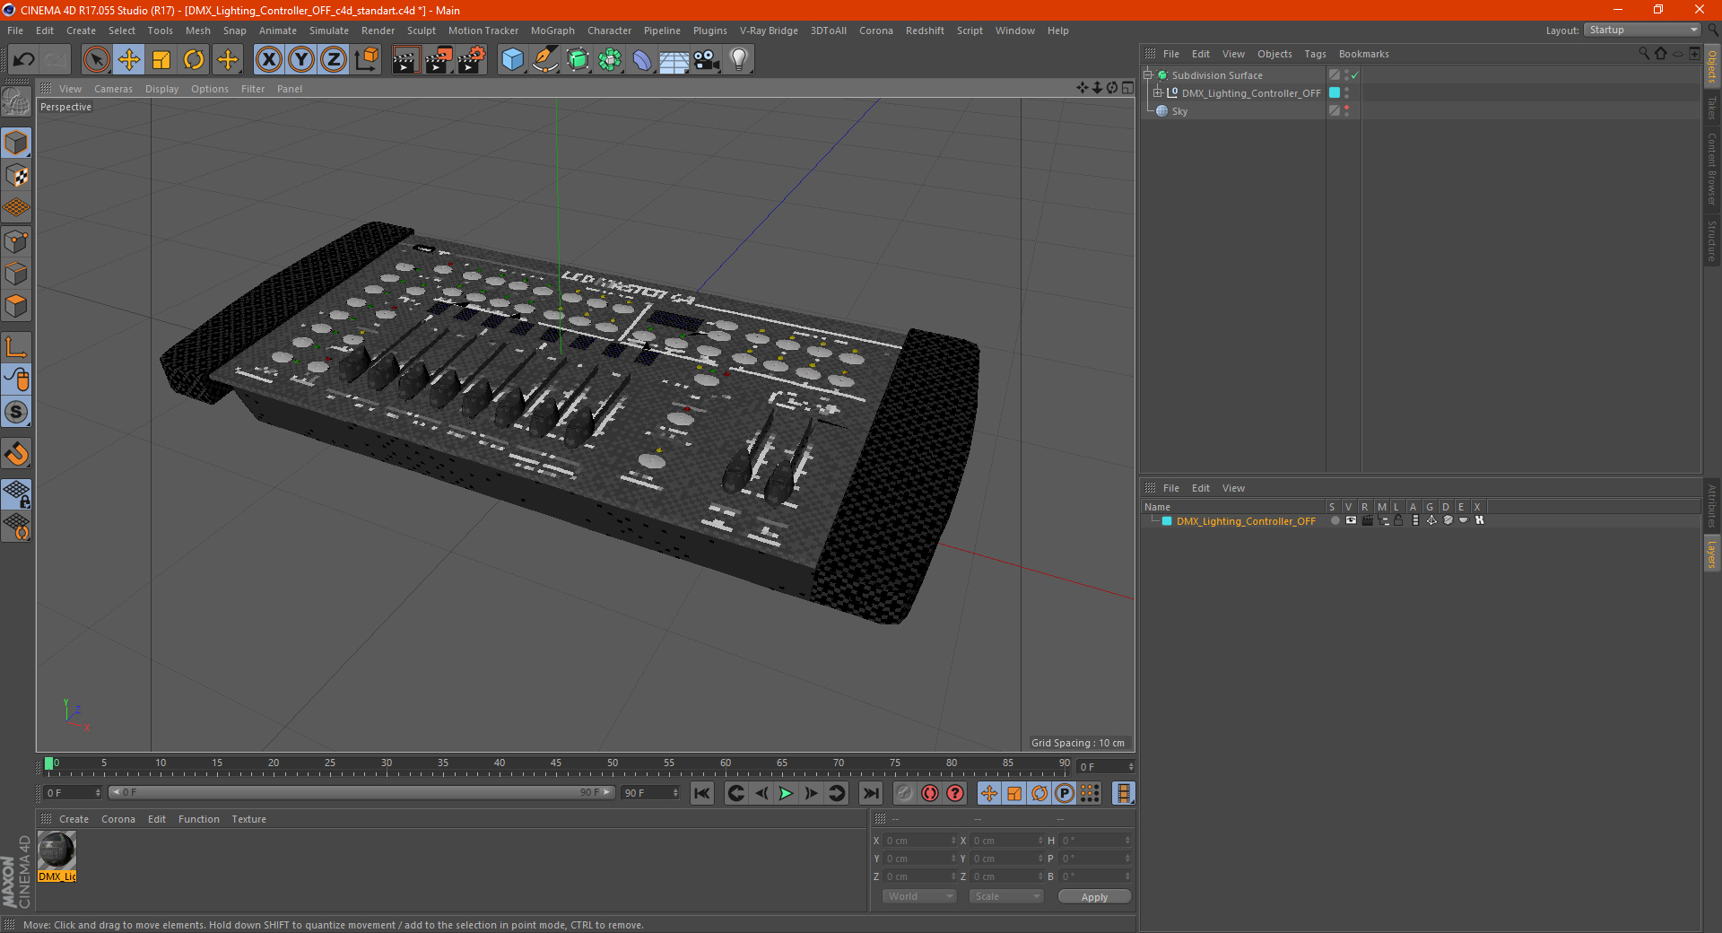1722x933 pixels.
Task: Open Content Browser side tab
Action: (x=1712, y=169)
